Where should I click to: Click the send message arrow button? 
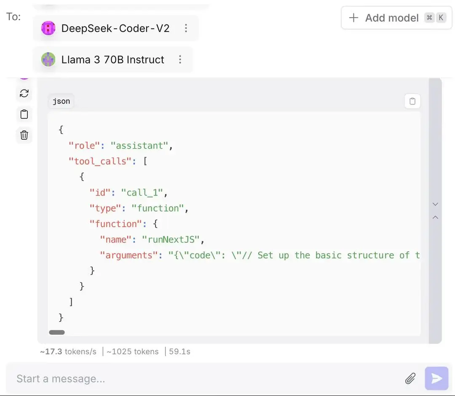[436, 378]
